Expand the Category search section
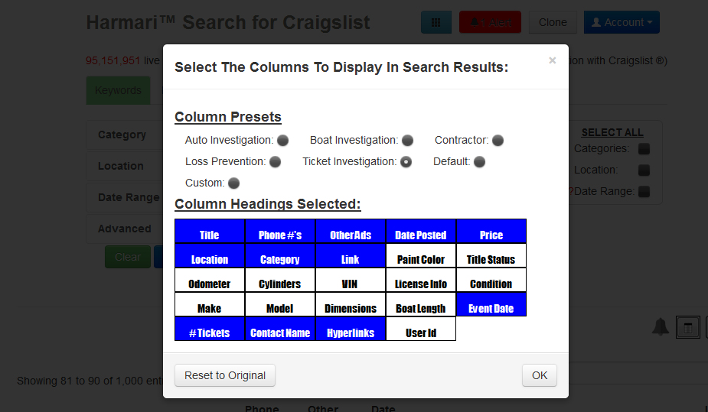Image resolution: width=708 pixels, height=412 pixels. 122,135
